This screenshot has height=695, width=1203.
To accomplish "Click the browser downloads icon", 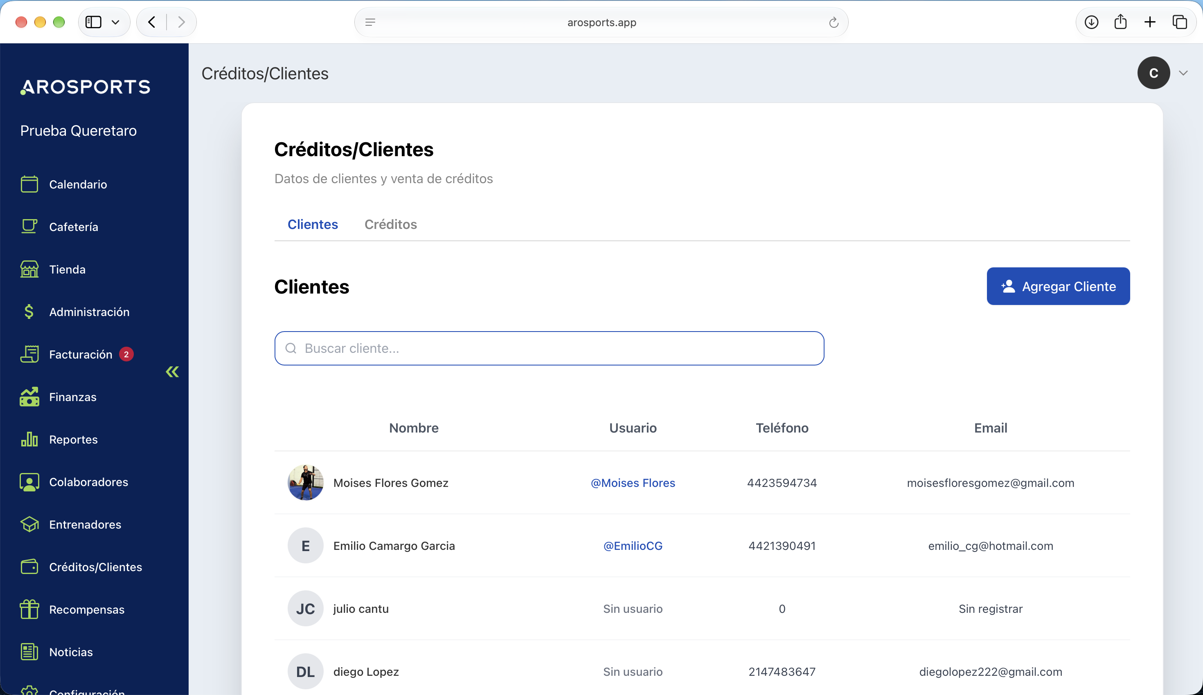I will (1091, 22).
